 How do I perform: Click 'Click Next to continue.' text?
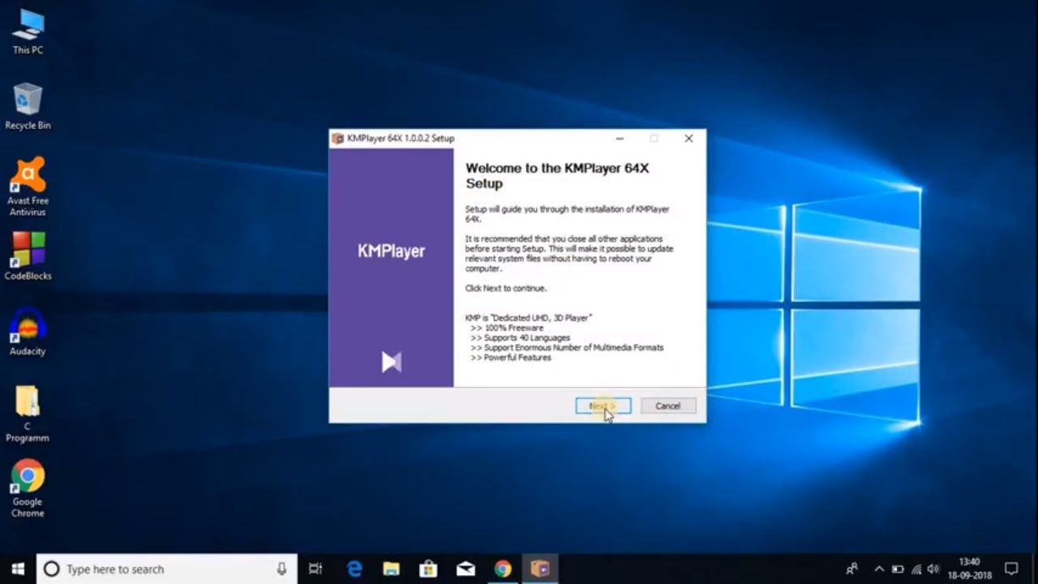click(x=506, y=288)
